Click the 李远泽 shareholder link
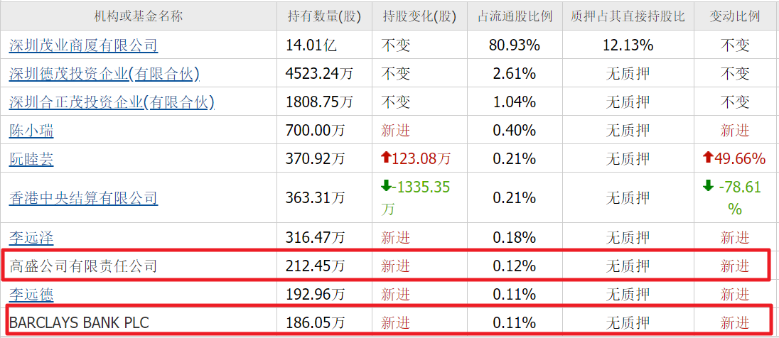Image resolution: width=779 pixels, height=338 pixels. [31, 237]
